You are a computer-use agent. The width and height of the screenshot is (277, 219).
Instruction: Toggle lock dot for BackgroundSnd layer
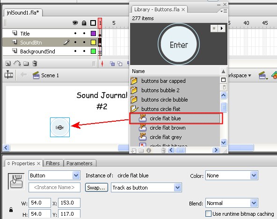[x=84, y=51]
